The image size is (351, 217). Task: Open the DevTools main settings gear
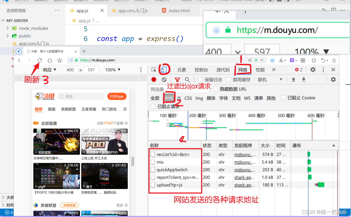point(313,70)
